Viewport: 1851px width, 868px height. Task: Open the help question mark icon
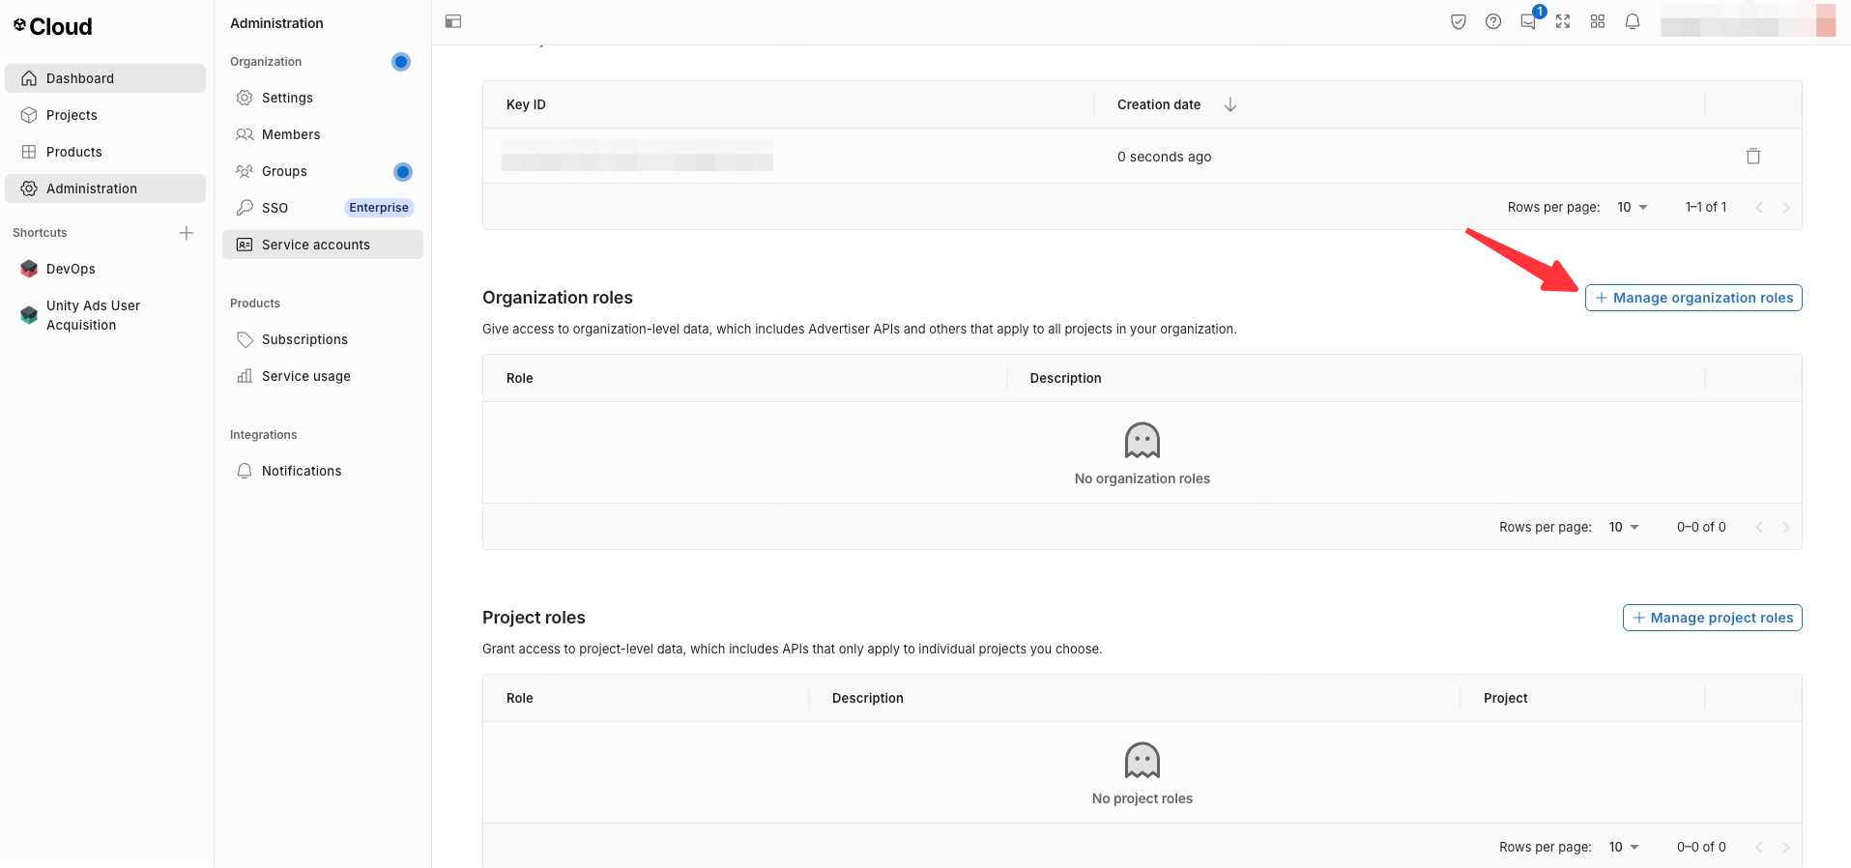point(1493,21)
